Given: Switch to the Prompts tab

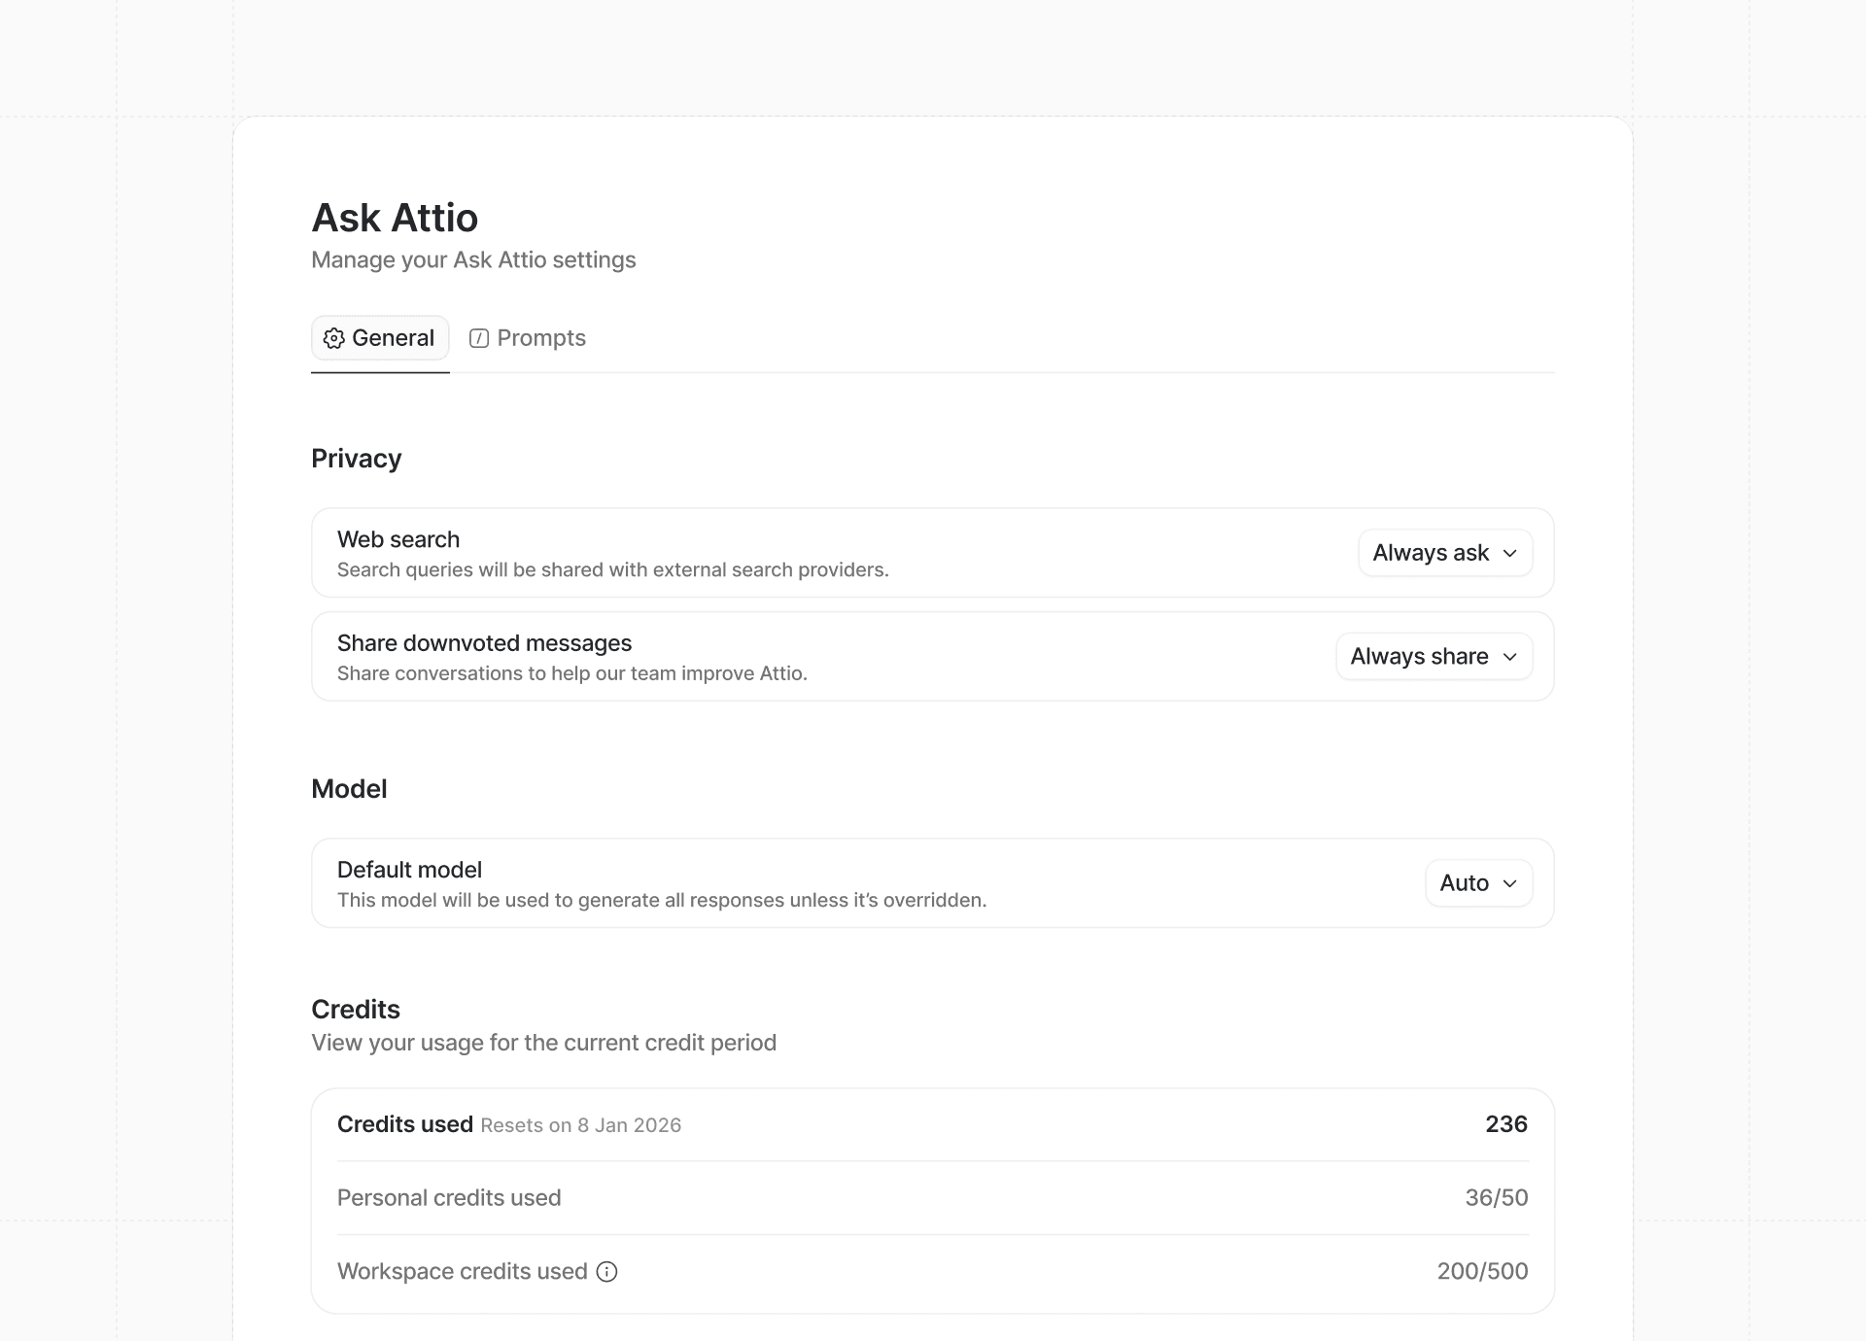Looking at the screenshot, I should (541, 337).
